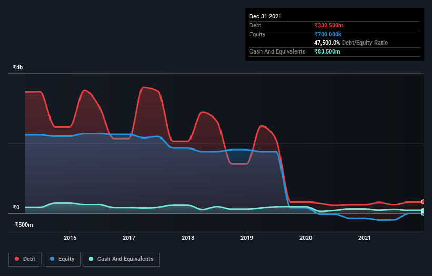Click the blue Equity endpoint marker on chart
The height and width of the screenshot is (276, 432).
(x=423, y=214)
